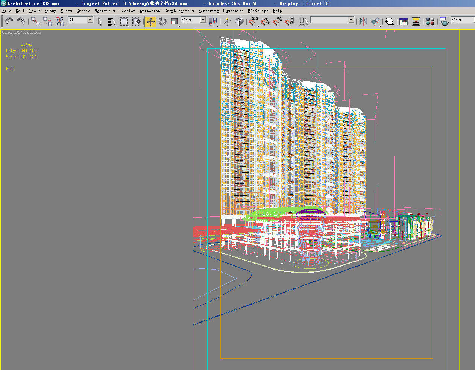The image size is (475, 370).
Task: Open the Select by Name list icon
Action: [112, 21]
